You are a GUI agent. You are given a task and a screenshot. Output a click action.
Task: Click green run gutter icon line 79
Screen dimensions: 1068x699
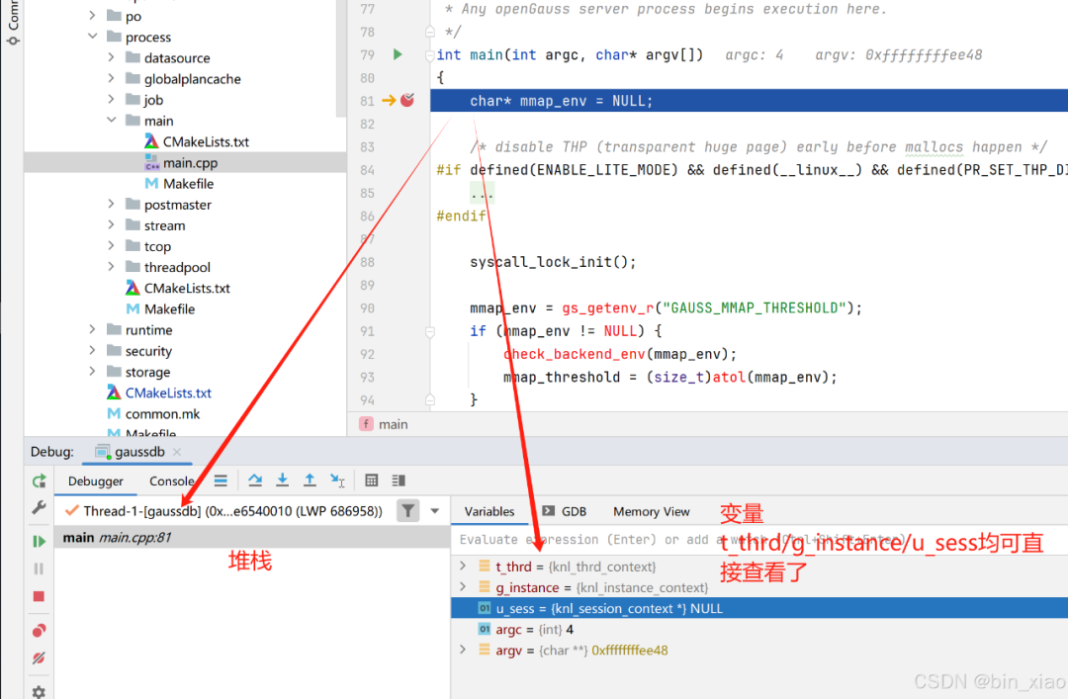(398, 53)
